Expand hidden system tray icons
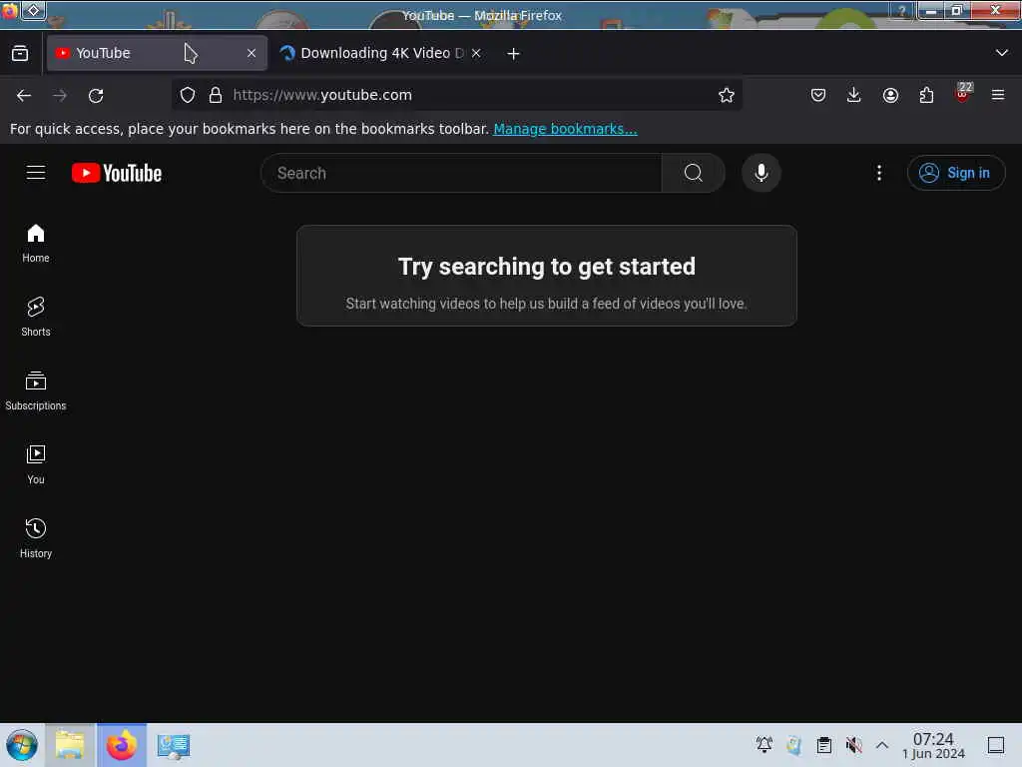 882,744
